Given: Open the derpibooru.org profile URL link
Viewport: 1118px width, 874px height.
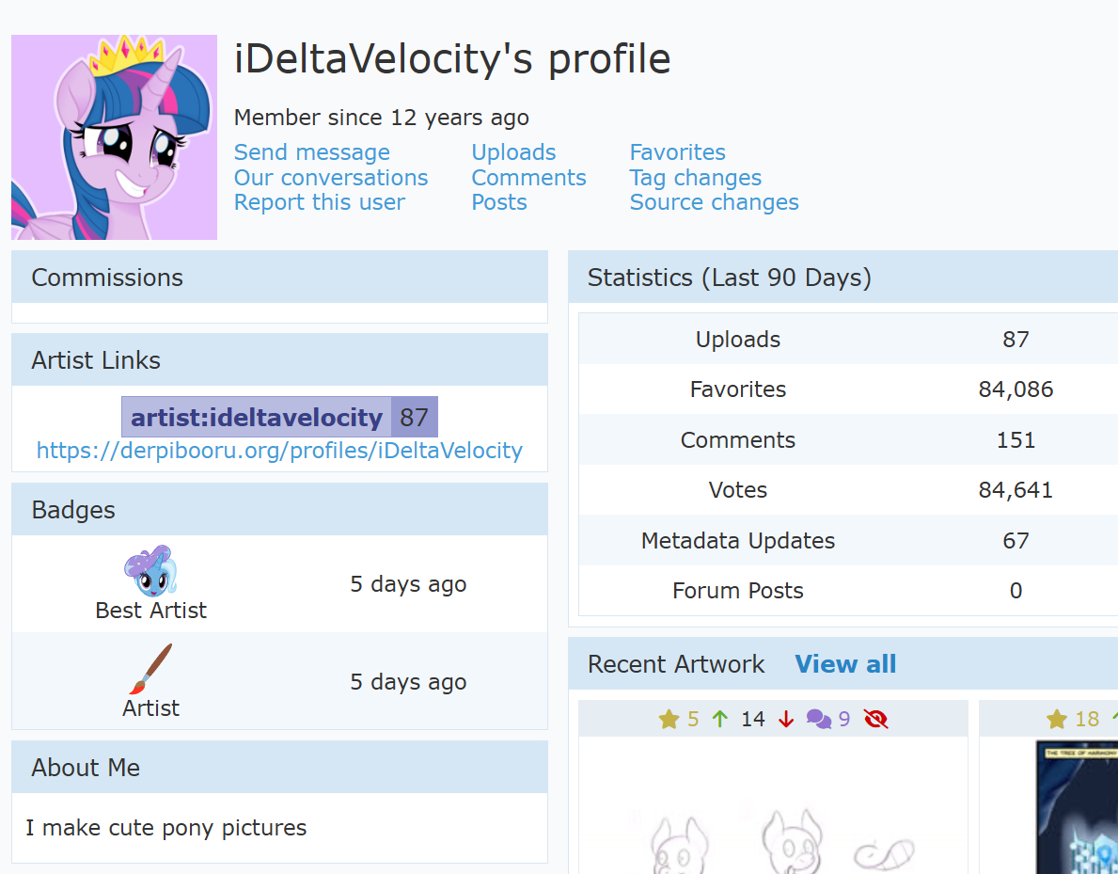Looking at the screenshot, I should pos(279,451).
